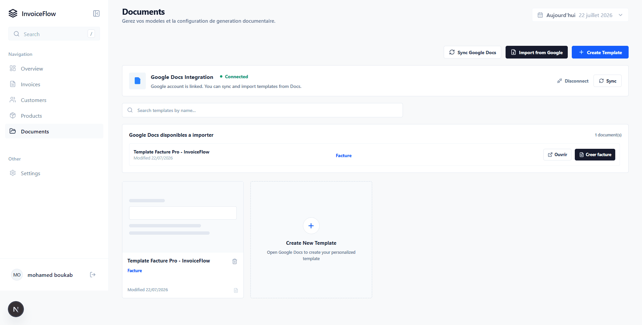Click the Creer facture button
The width and height of the screenshot is (642, 325).
(595, 154)
